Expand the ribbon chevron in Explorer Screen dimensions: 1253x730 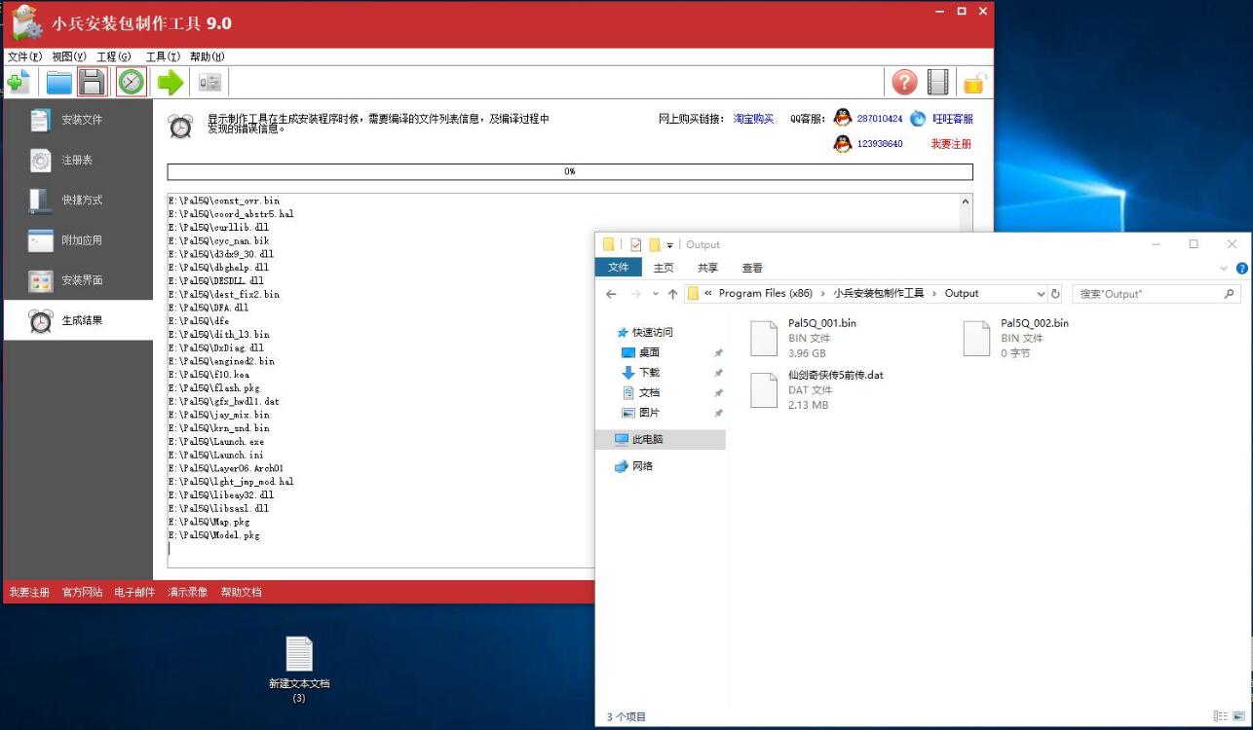(1223, 268)
